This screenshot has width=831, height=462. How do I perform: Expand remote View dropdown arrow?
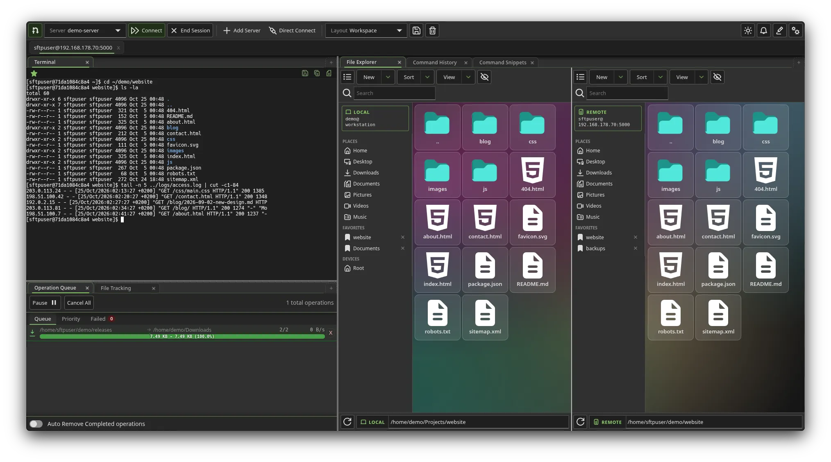701,77
